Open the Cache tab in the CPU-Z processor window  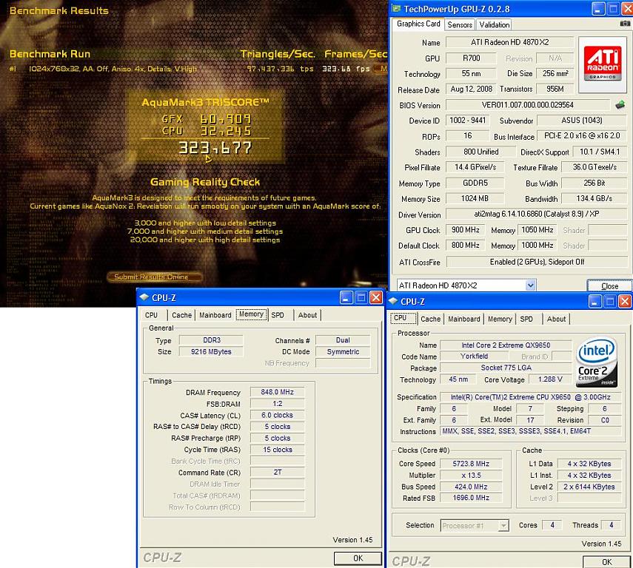pyautogui.click(x=431, y=319)
